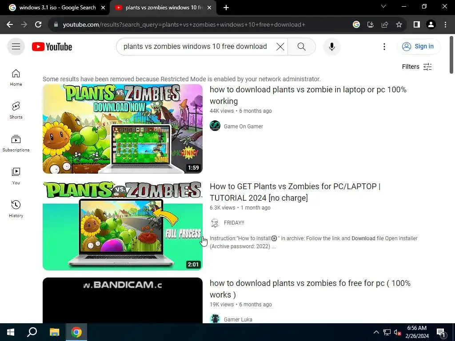Click the site lock icon in address bar
455x341 pixels.
(56, 25)
